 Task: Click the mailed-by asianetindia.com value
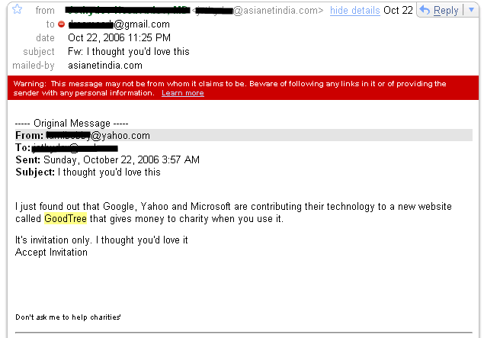pos(104,66)
